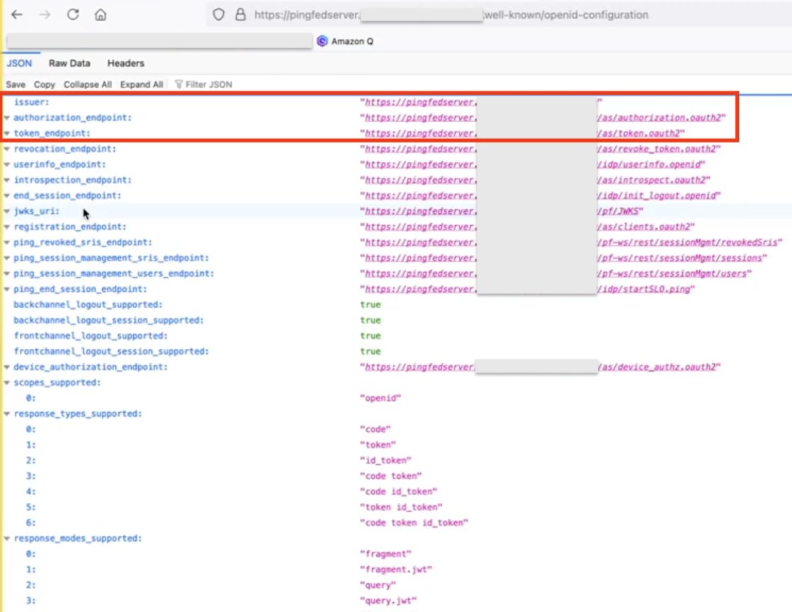
Task: Select the frontchannel_logout_supported key
Action: click(x=91, y=336)
